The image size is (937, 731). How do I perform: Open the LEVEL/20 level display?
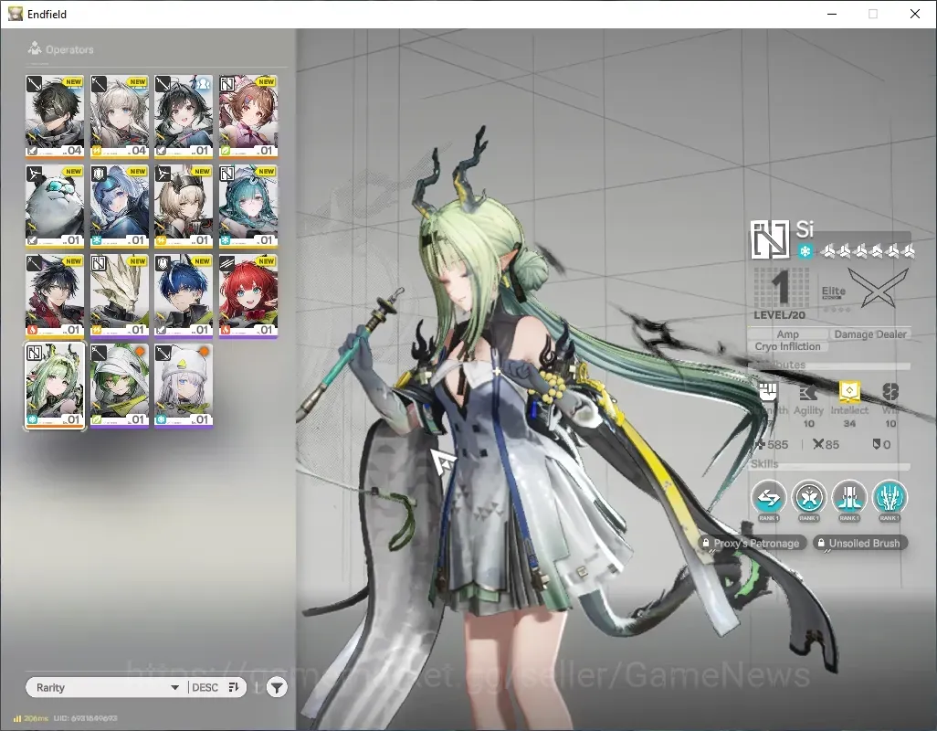(x=779, y=294)
